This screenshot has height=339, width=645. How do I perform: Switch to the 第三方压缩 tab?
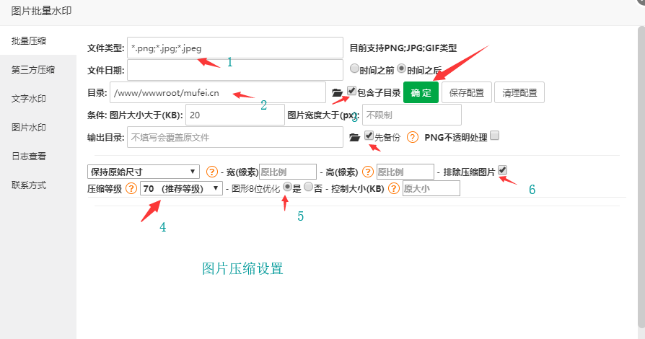(33, 70)
